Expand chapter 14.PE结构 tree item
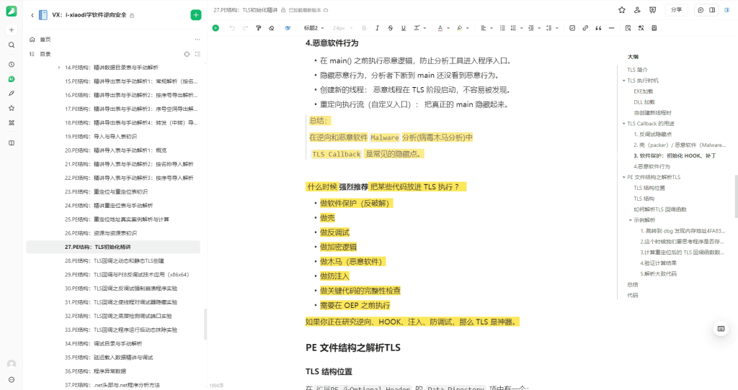738x390 pixels. tap(58, 67)
